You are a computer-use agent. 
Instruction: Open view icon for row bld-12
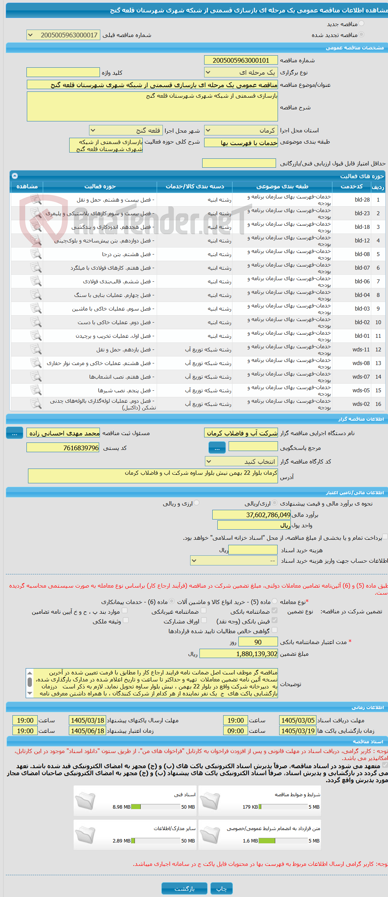click(36, 240)
